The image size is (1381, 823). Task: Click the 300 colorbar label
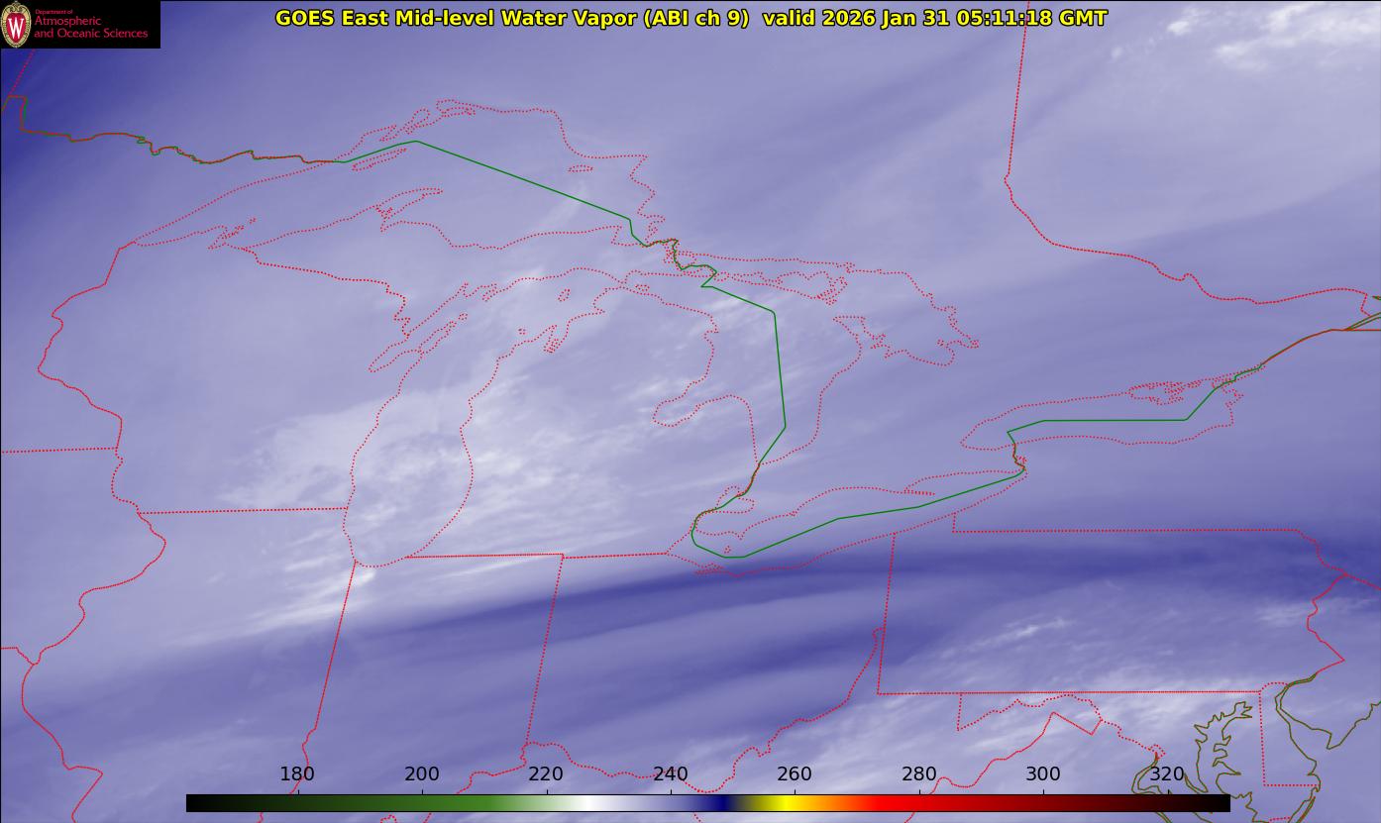1043,774
